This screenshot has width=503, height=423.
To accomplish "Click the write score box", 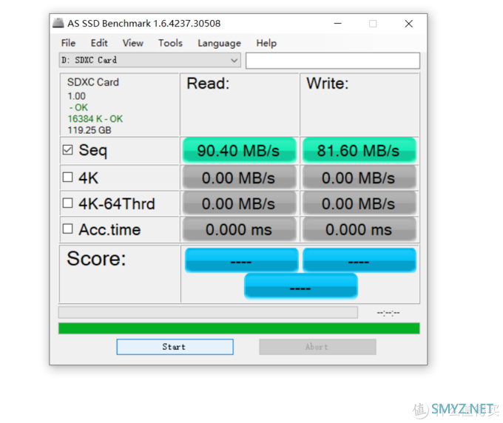I will (359, 260).
